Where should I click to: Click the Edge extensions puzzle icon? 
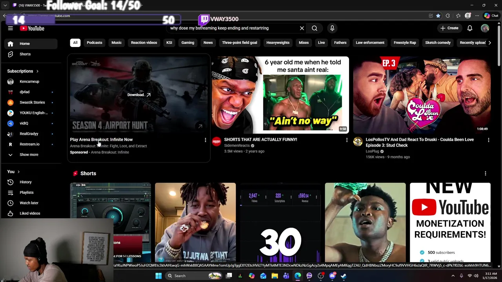tap(447, 16)
